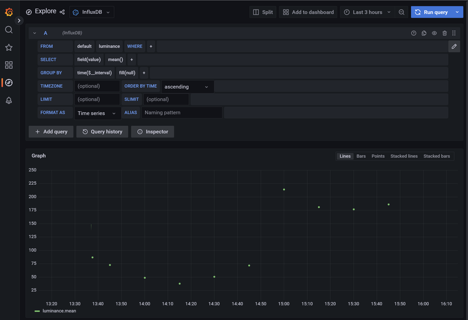Select the Stacked lines graph style
Screen dimensions: 468x320
pyautogui.click(x=404, y=156)
